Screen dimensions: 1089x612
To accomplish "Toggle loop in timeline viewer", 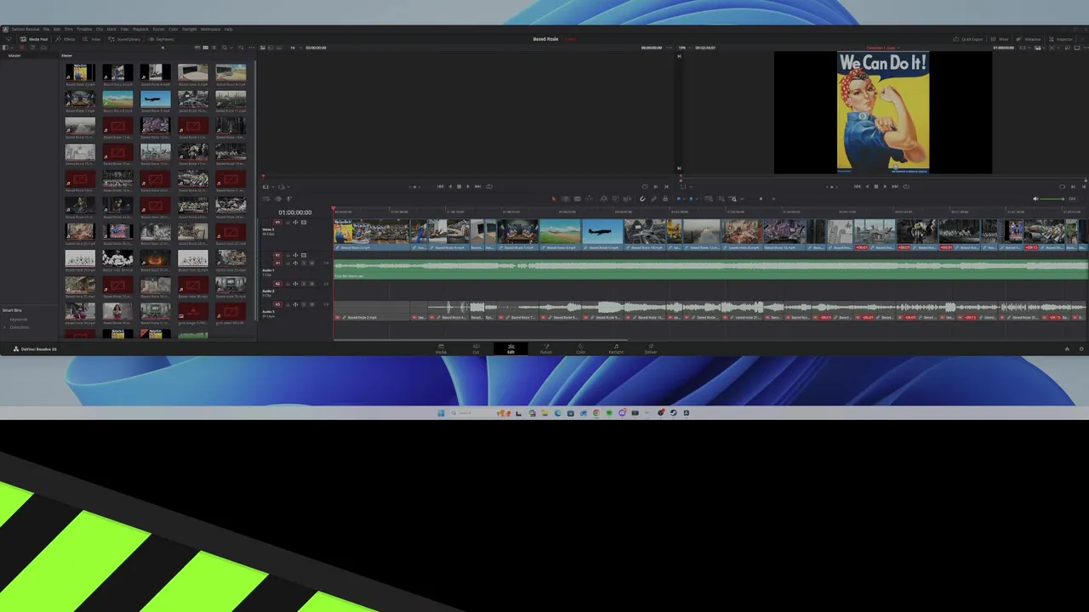I will (906, 186).
